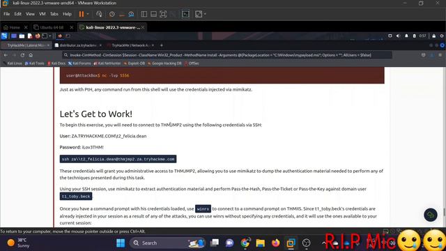
Task: Open the Kali NetHunter bookmark
Action: click(107, 63)
